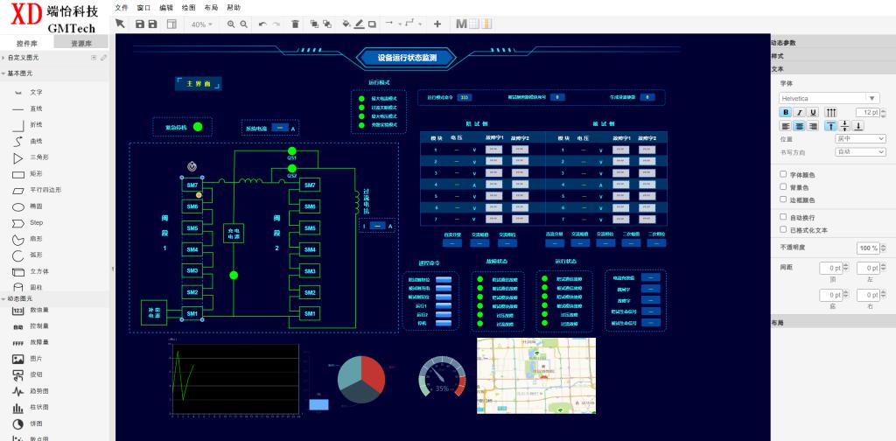
Task: Open the Helvetica font dropdown
Action: pyautogui.click(x=829, y=98)
